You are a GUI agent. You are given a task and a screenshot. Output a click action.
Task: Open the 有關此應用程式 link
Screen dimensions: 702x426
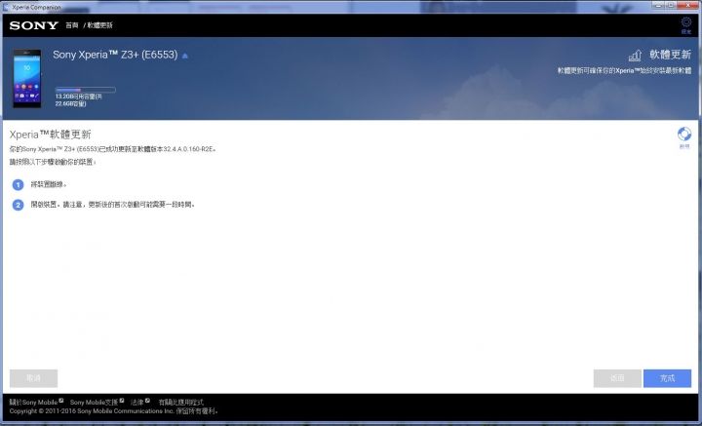point(181,403)
